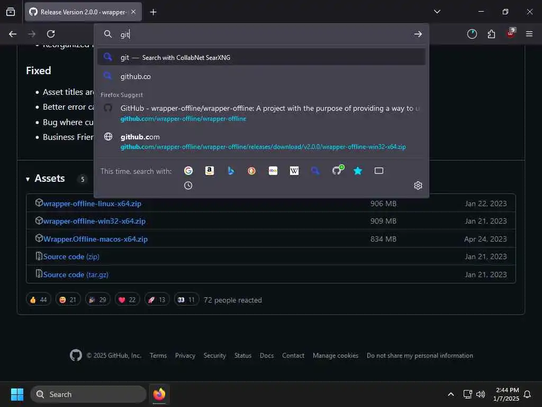Click the heart reaction 22

[127, 300]
